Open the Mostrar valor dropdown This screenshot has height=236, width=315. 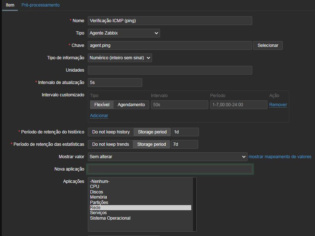pos(167,157)
